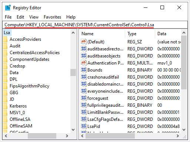Minimize the Registry Editor window
The width and height of the screenshot is (190, 142).
point(146,7)
